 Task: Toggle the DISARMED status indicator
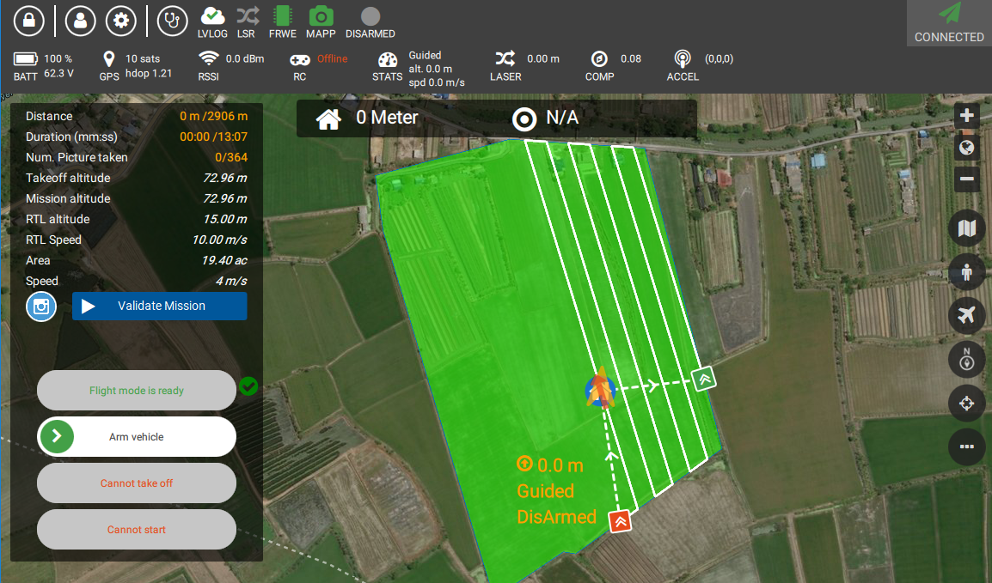[370, 16]
